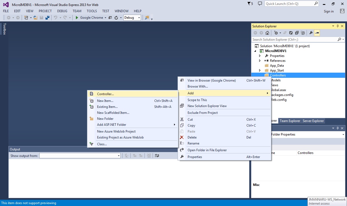Screen dimensions: 347x206
Task: Click the Search Solution Explorer field
Action: pos(294,40)
